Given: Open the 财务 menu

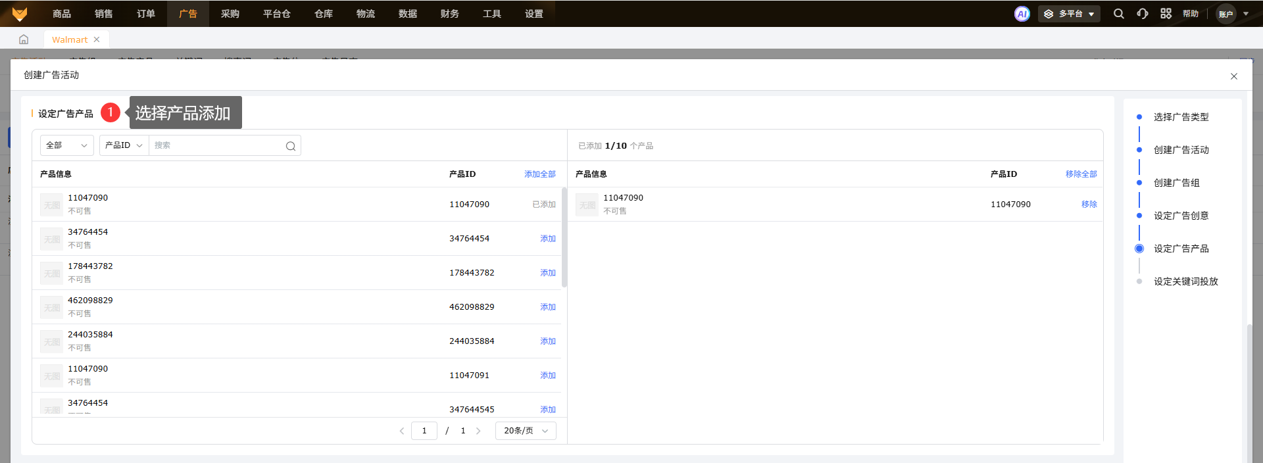Looking at the screenshot, I should click(449, 14).
